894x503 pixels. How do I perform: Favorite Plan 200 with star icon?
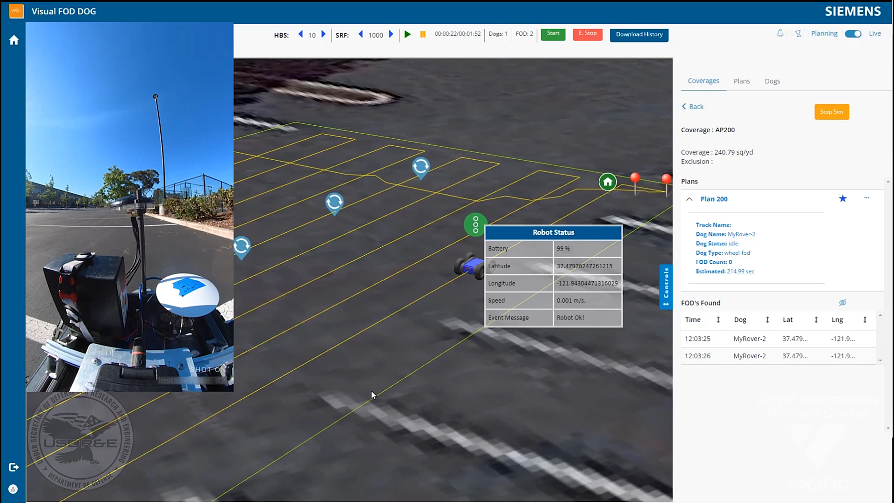pos(843,199)
